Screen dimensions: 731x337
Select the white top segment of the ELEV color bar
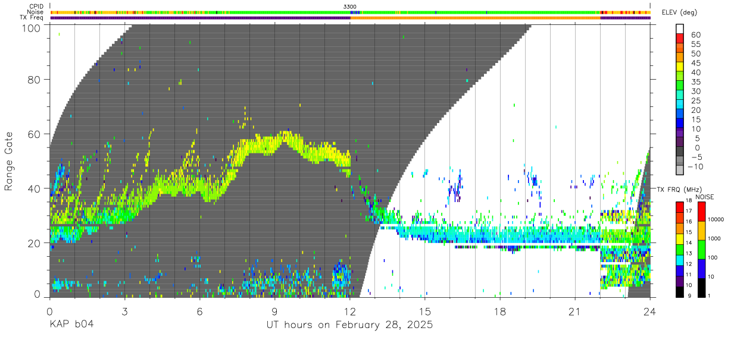[x=680, y=29]
